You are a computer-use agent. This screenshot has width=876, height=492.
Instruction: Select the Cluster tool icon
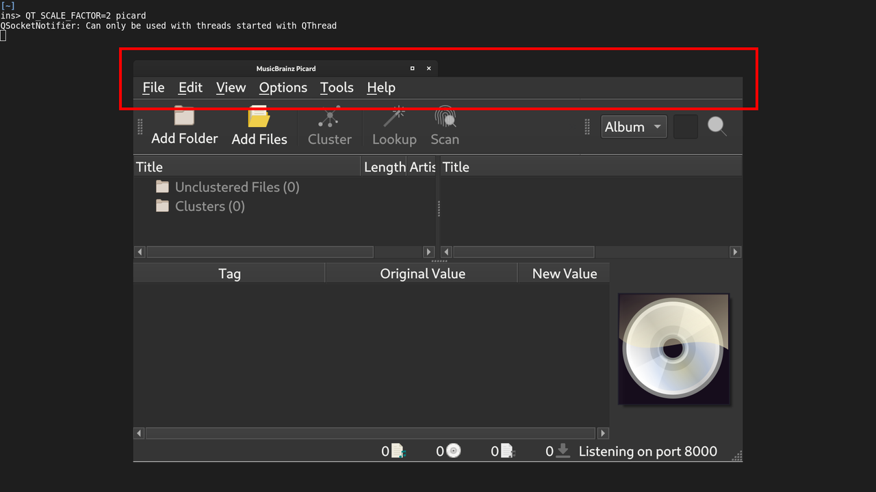[329, 116]
